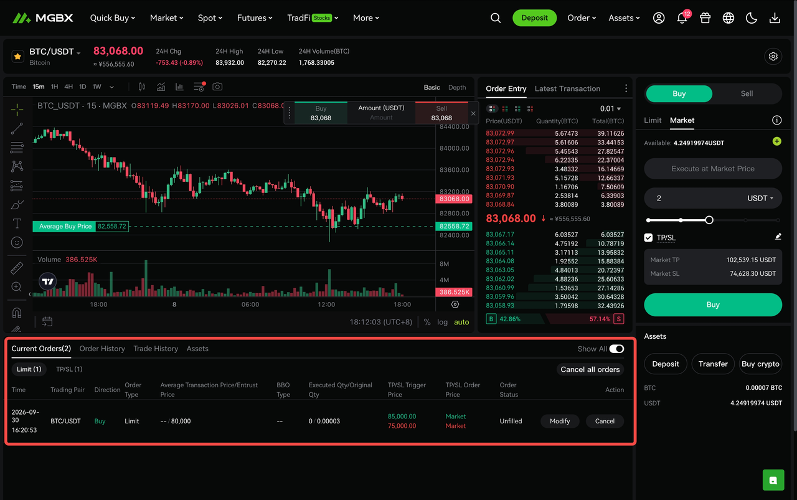Image resolution: width=797 pixels, height=500 pixels.
Task: Open the Assets dropdown in header
Action: click(x=625, y=18)
